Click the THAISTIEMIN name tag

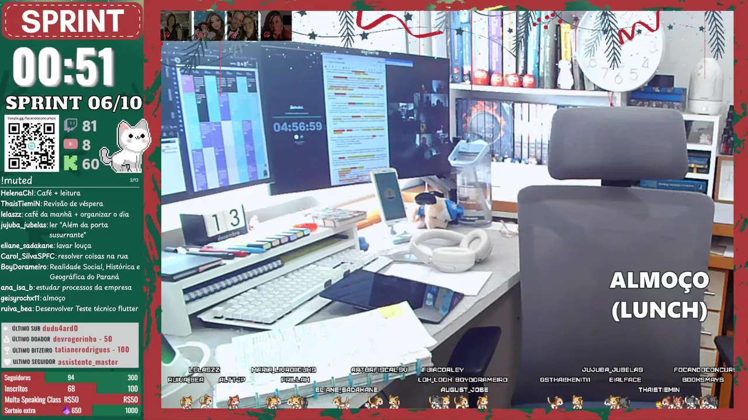659,390
